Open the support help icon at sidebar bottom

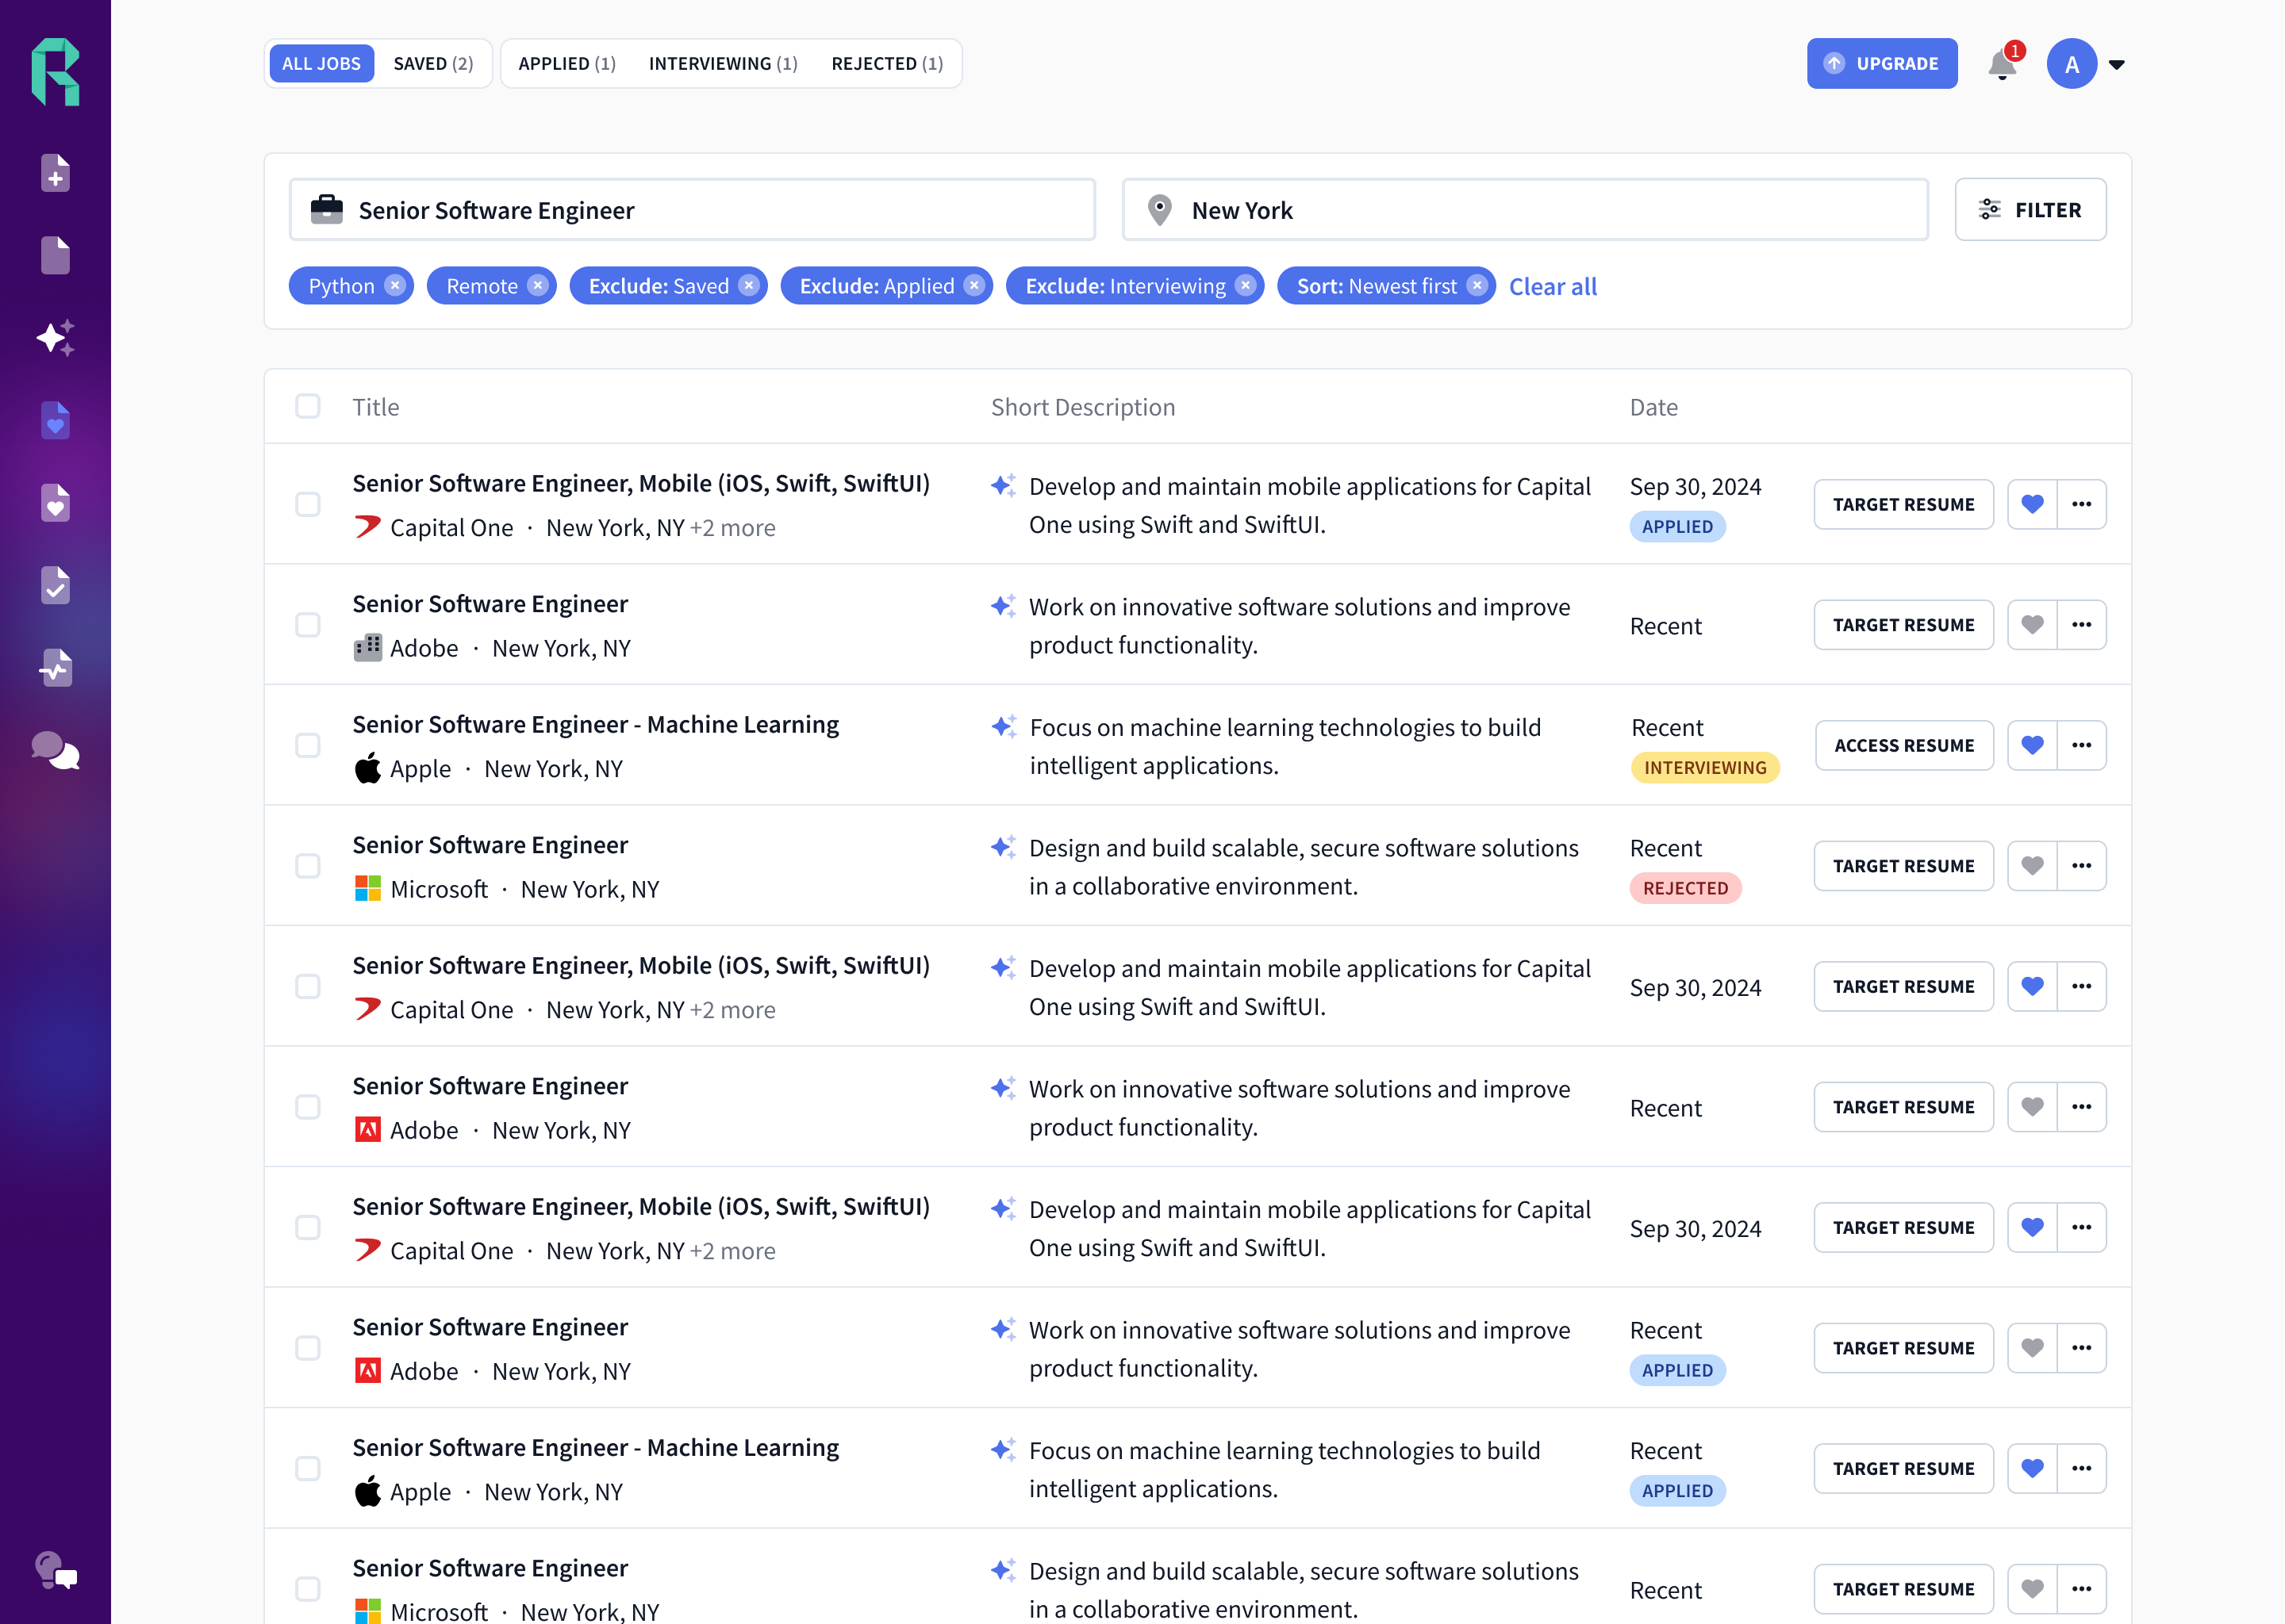coord(55,1571)
